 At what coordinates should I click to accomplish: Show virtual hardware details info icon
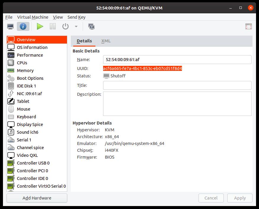(23, 26)
